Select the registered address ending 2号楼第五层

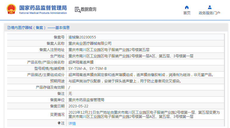click(109, 50)
